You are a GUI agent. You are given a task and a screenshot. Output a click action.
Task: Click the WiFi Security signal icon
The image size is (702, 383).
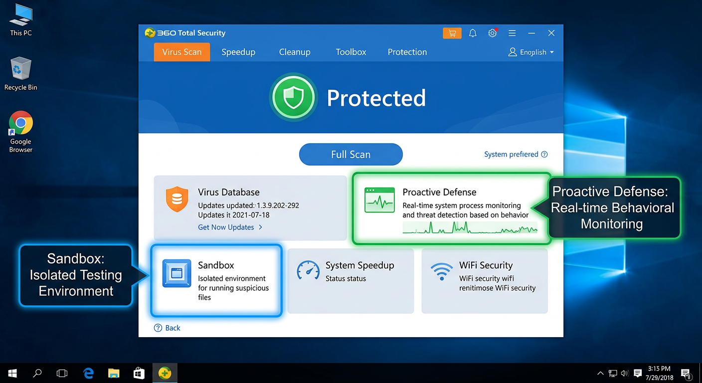[x=442, y=271]
